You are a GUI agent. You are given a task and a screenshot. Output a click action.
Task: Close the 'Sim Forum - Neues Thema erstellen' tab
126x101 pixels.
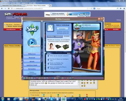48,6
